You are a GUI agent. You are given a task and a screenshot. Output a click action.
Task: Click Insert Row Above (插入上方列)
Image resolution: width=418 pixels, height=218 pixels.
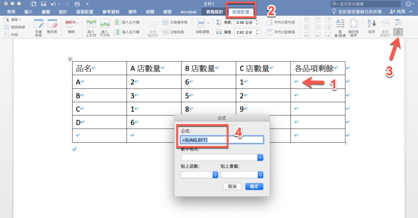91,28
